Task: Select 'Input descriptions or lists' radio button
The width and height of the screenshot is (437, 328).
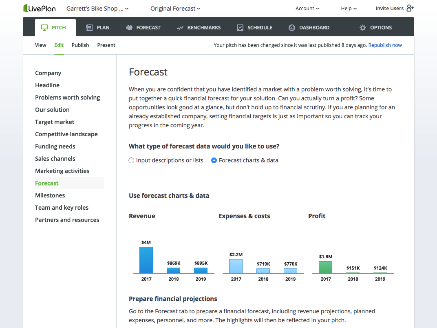Action: pos(131,160)
